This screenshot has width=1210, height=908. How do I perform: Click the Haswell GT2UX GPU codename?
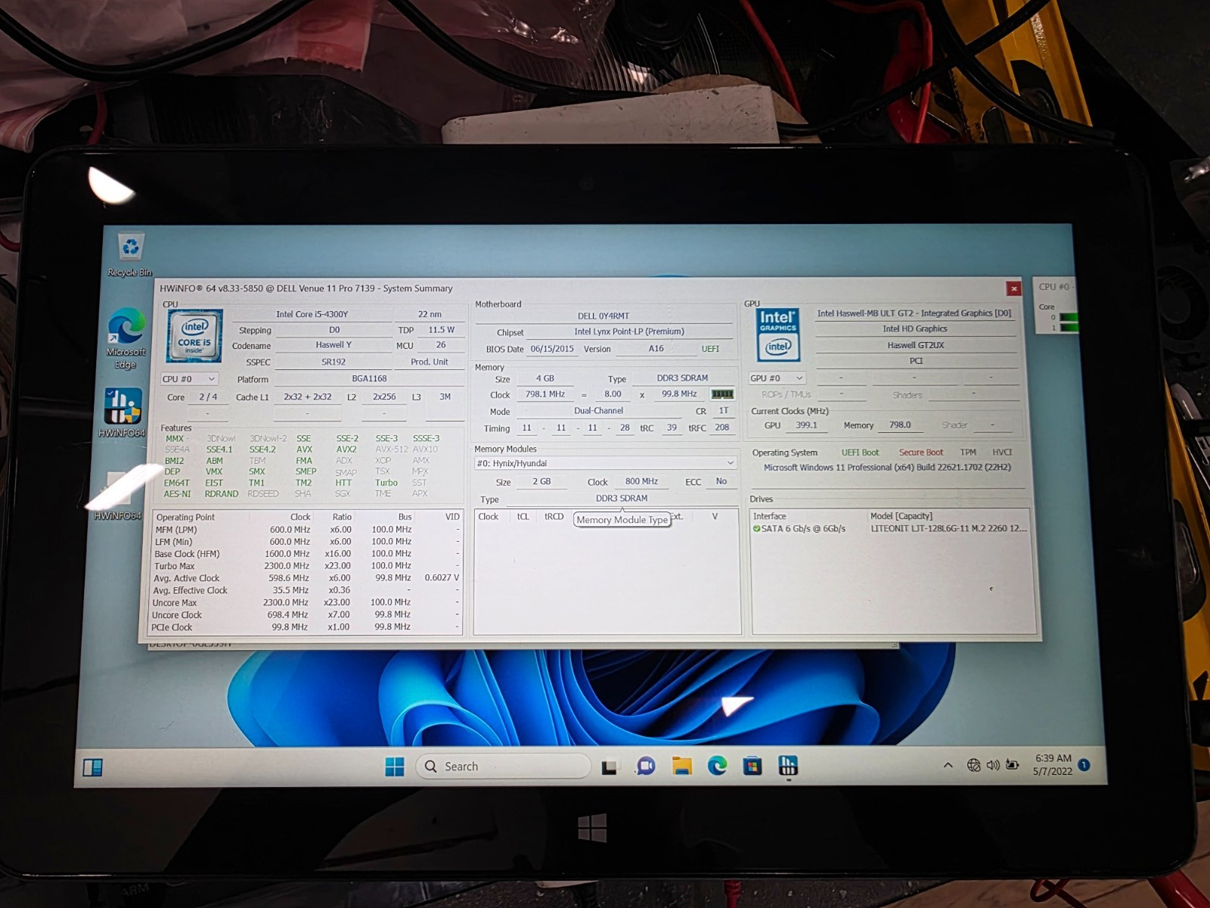coord(916,345)
